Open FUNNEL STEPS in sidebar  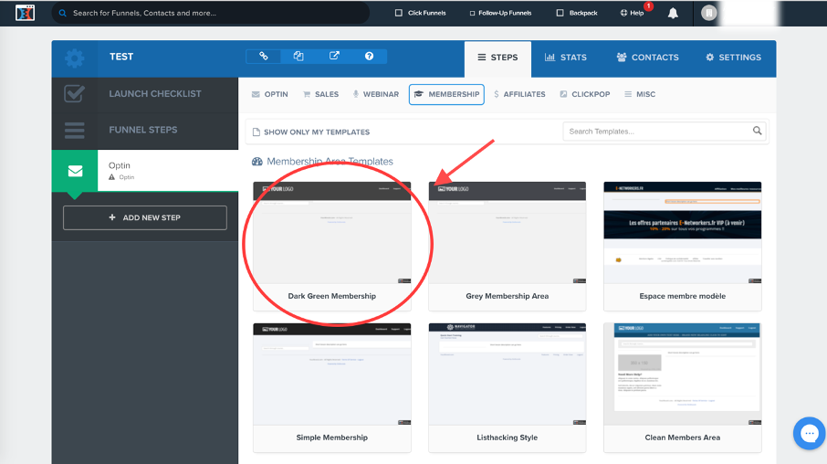143,130
